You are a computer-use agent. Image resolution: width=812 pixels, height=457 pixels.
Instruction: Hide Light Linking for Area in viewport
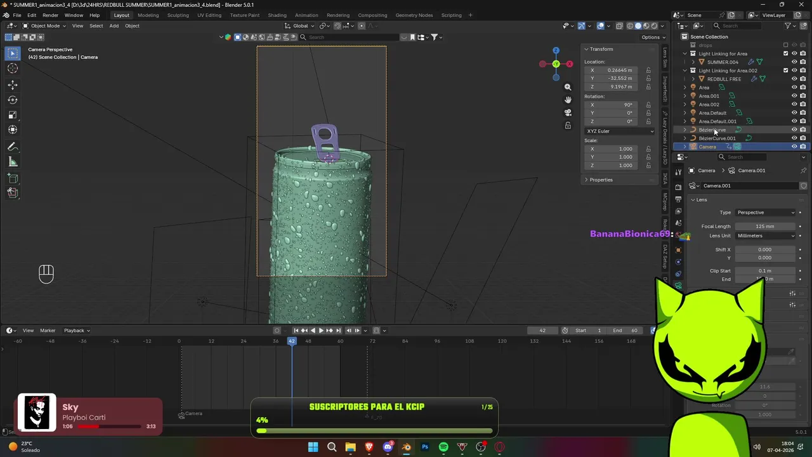794,53
